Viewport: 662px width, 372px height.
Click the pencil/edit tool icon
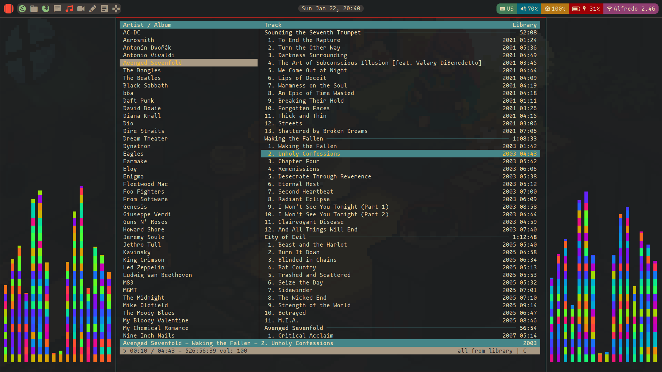[x=93, y=8]
